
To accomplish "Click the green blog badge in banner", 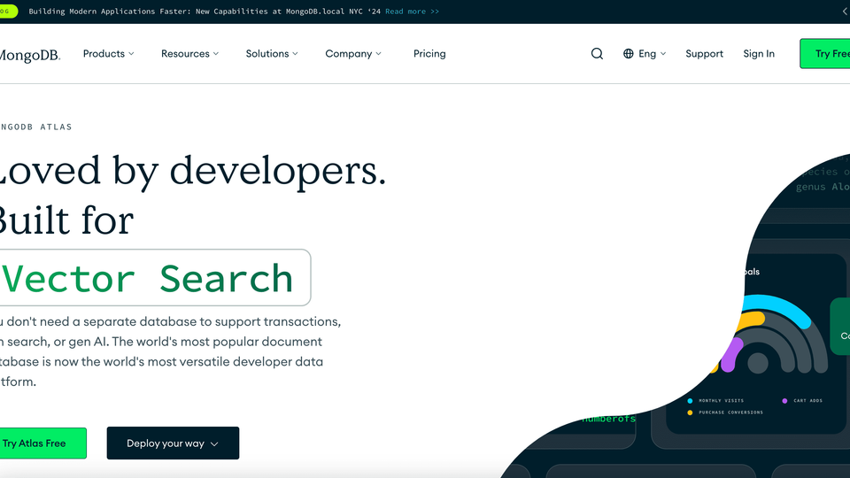I will (9, 12).
